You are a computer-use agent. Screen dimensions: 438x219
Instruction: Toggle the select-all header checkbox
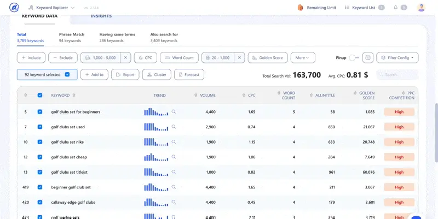(x=40, y=95)
